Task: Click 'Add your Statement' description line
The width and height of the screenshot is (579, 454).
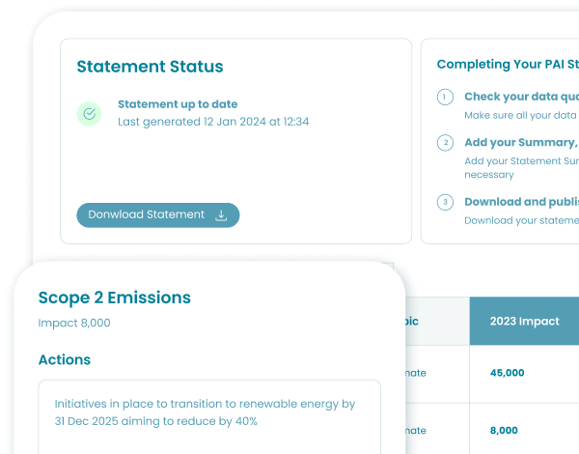Action: pyautogui.click(x=521, y=161)
